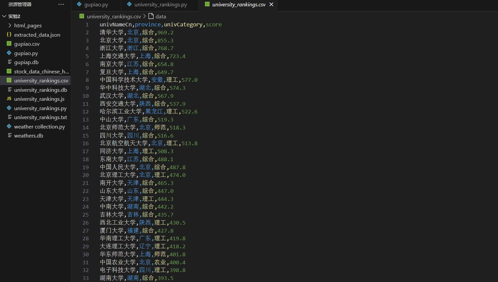The width and height of the screenshot is (498, 282).
Task: Click table icon beside stock_data_chinese file
Action: [9, 71]
